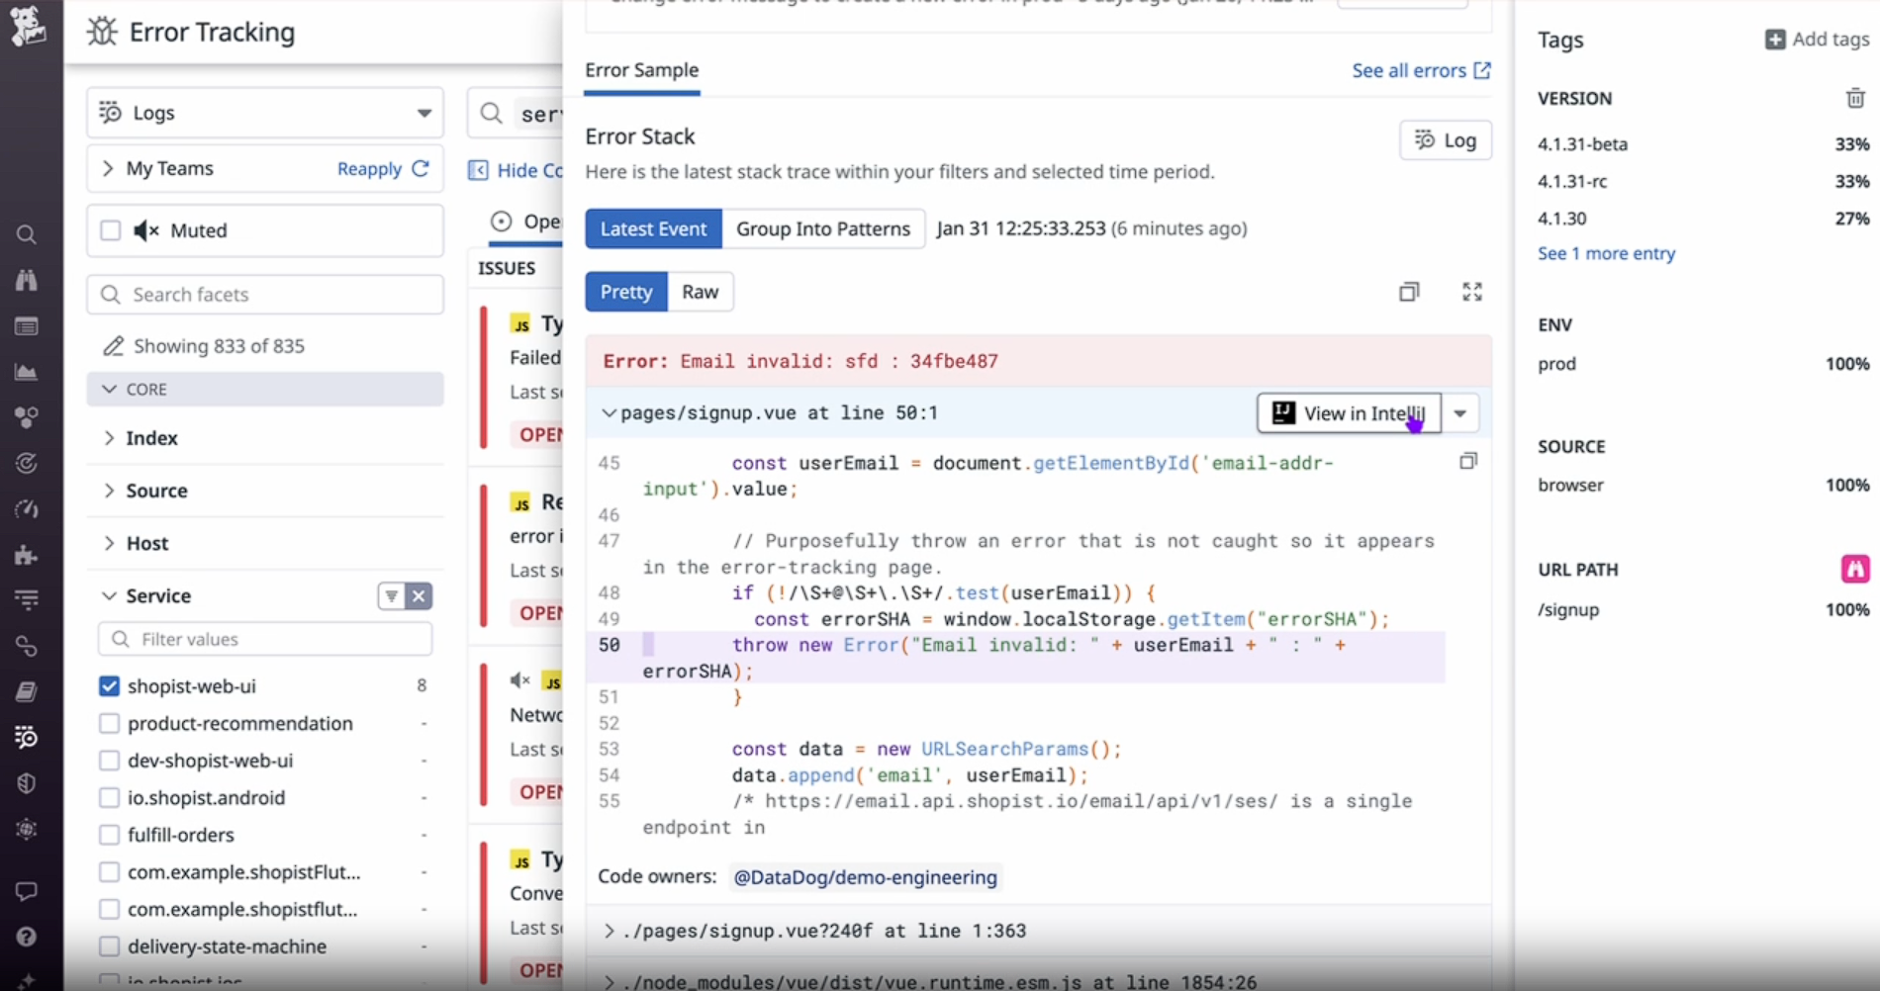The width and height of the screenshot is (1880, 991).
Task: Click See 1 more entry link
Action: 1606,253
